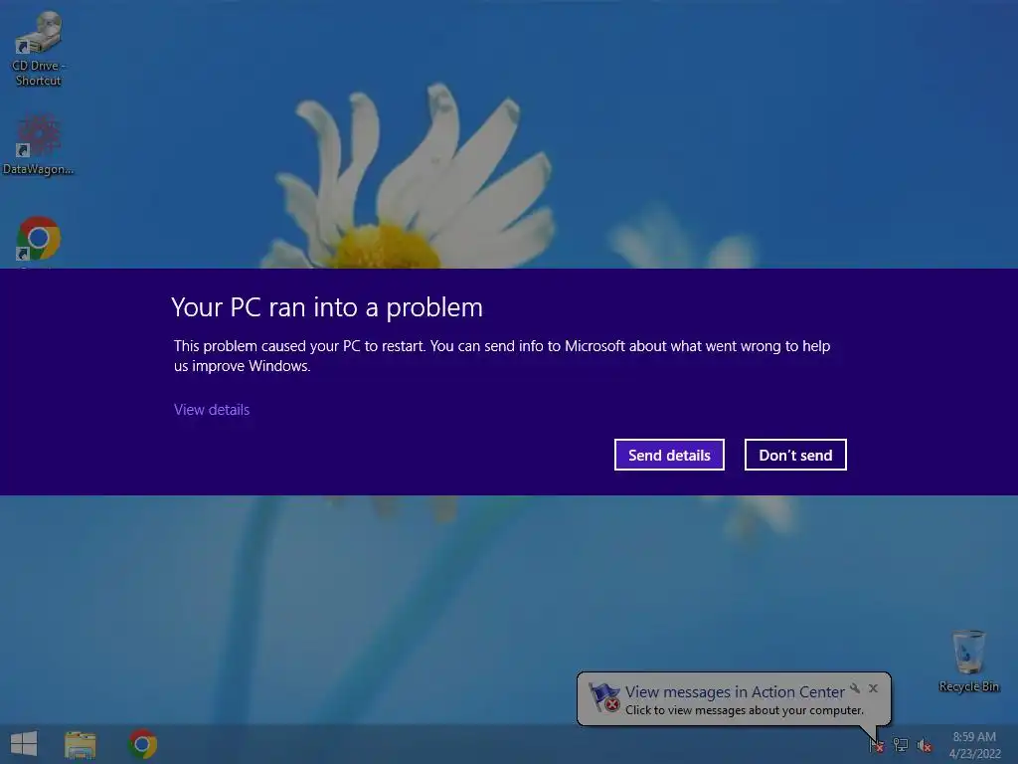Open the CD Drive shortcut icon

tap(38, 49)
